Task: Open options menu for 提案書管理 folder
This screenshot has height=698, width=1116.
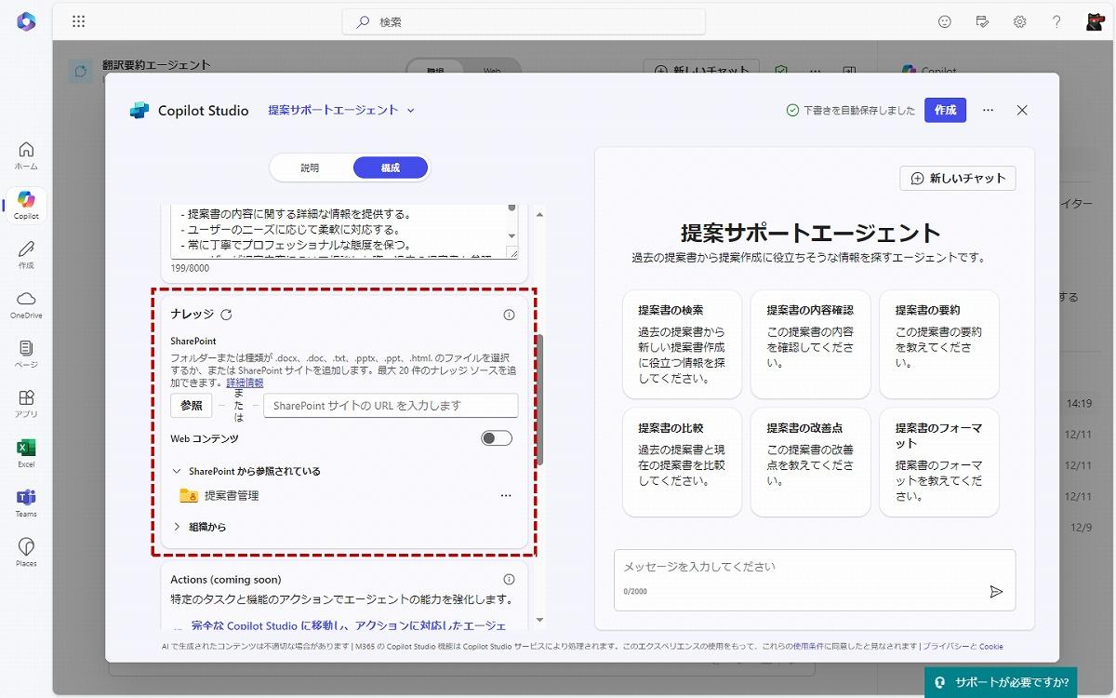Action: [506, 495]
